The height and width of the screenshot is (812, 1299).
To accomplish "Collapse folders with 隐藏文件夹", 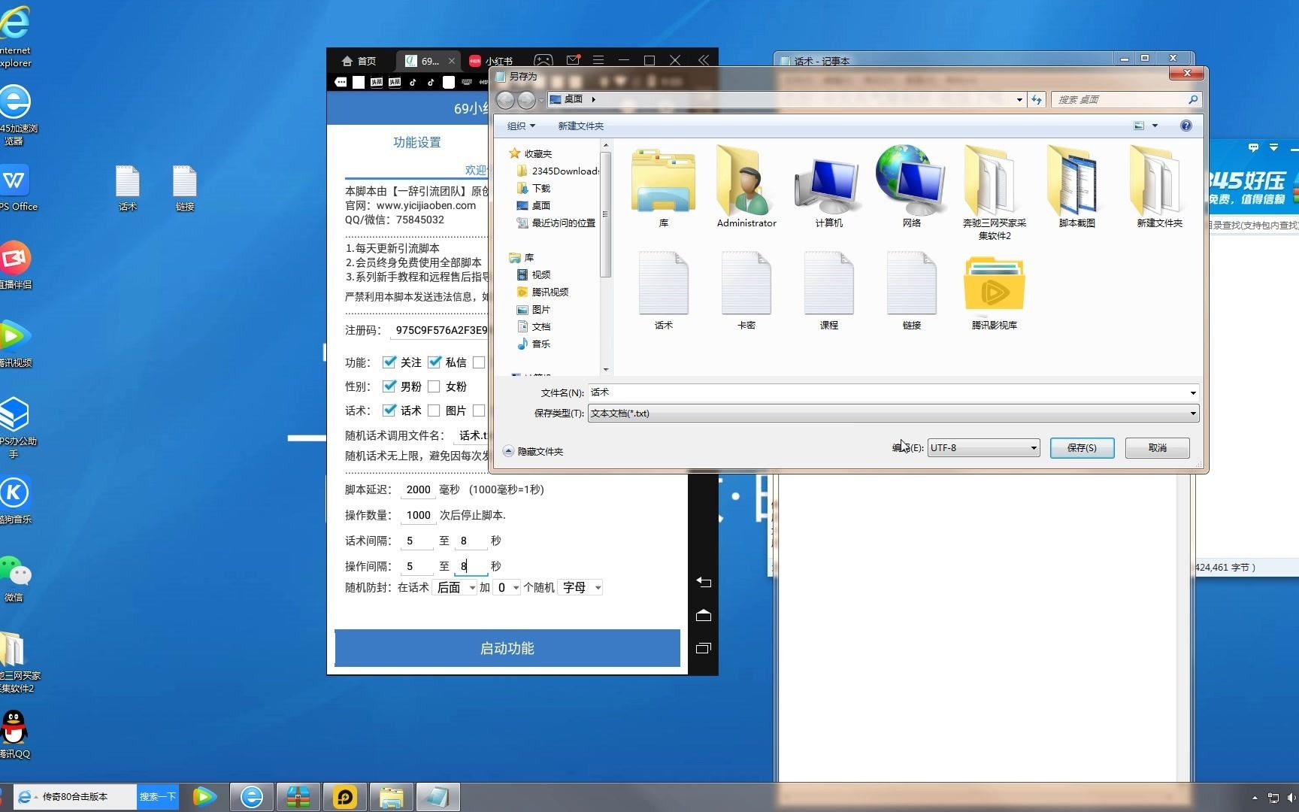I will 533,451.
